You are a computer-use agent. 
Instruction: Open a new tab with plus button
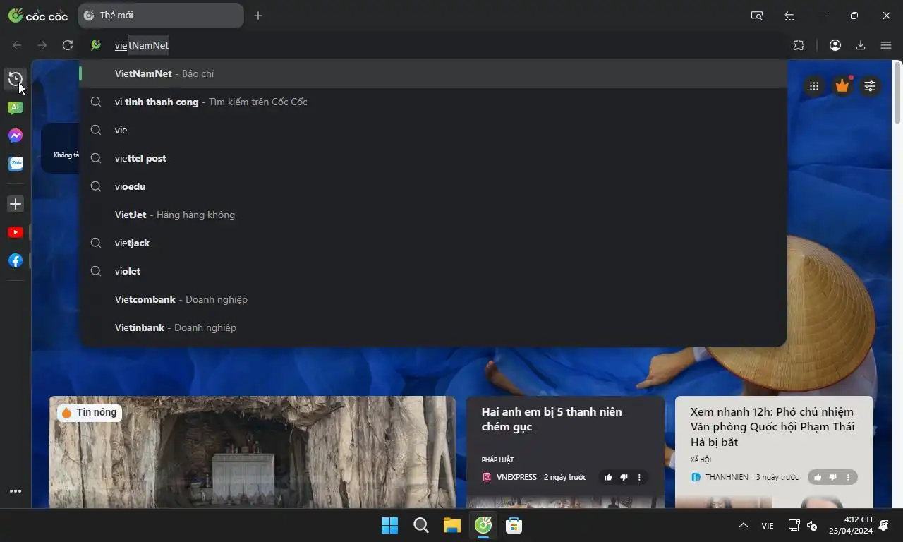pyautogui.click(x=258, y=16)
